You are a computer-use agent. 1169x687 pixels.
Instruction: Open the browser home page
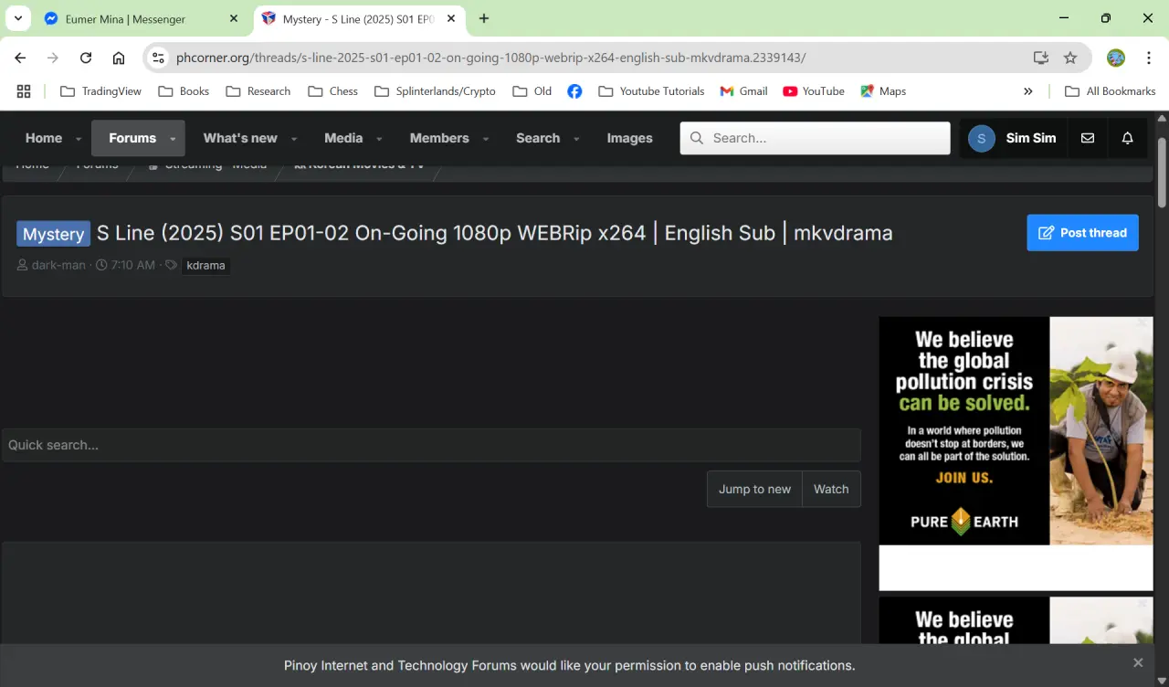[x=119, y=58]
